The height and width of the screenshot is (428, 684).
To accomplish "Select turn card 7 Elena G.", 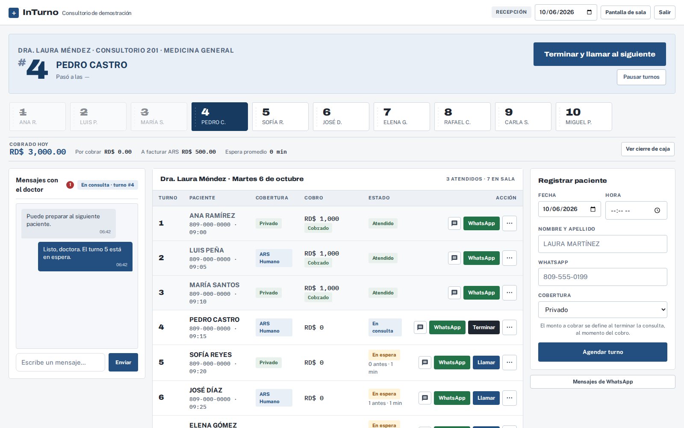I will pos(402,116).
